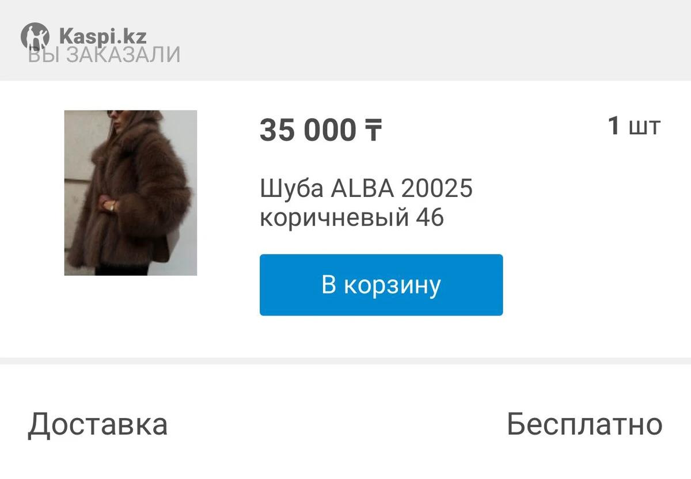Click the word Шуба in the product name

point(292,189)
